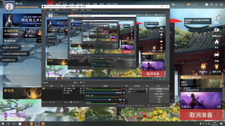The image size is (225, 126).
Task: Click the Windows Start button
Action: (x=3, y=124)
